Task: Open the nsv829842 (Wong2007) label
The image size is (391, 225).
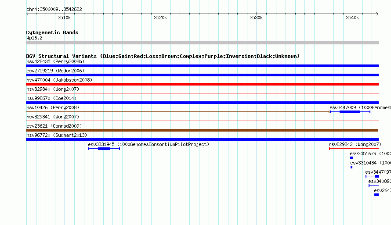Action: click(x=355, y=144)
